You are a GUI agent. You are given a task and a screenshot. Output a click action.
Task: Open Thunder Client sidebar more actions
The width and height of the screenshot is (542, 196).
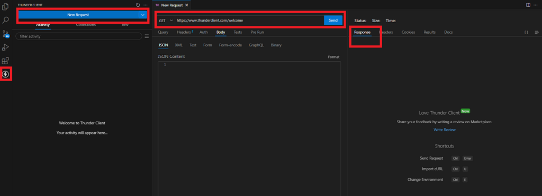point(146,5)
